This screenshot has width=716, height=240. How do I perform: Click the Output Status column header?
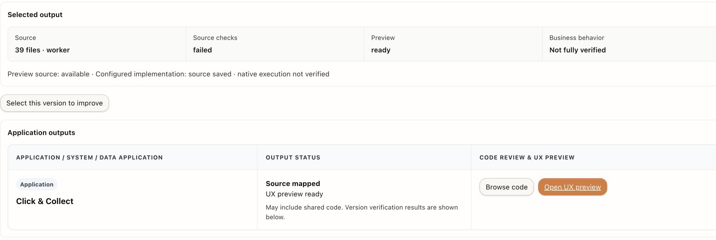coord(293,157)
